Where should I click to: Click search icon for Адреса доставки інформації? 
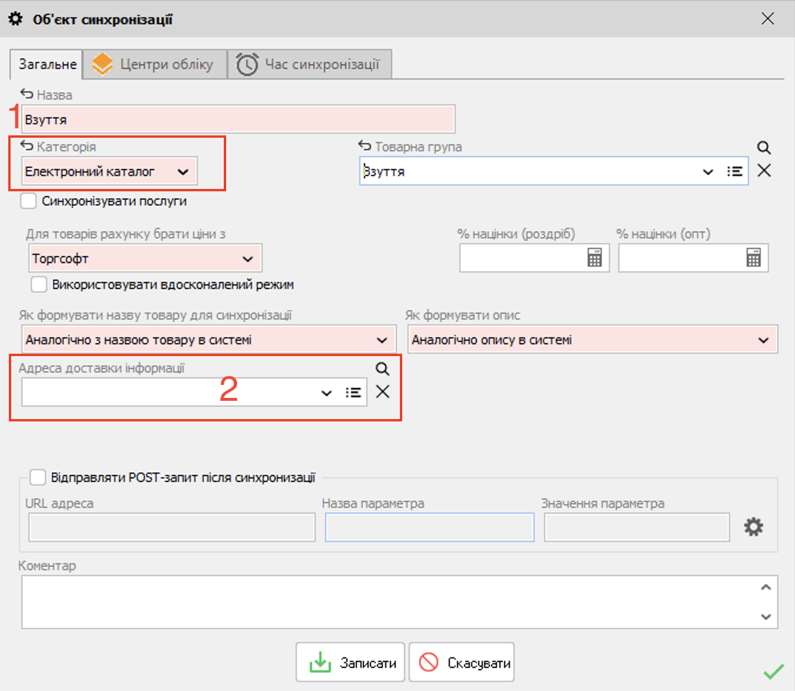pos(382,369)
